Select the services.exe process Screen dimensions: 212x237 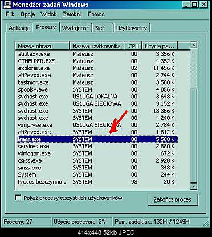coord(97,146)
